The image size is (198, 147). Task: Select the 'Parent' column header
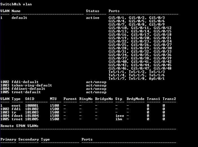pyautogui.click(x=70, y=99)
